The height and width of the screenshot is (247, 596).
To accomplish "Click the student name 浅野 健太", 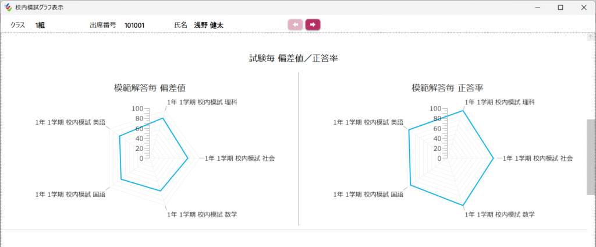I will [208, 25].
